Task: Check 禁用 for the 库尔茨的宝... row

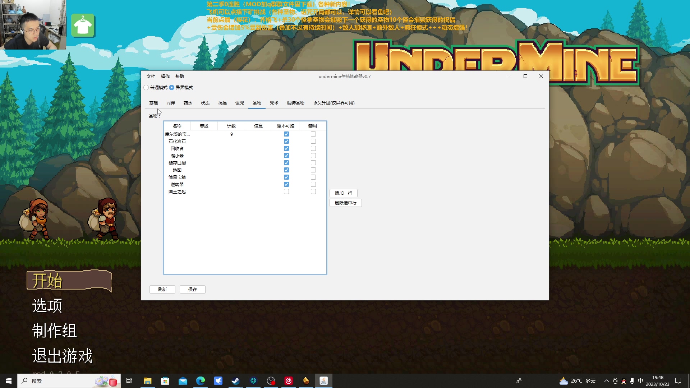Action: point(313,134)
